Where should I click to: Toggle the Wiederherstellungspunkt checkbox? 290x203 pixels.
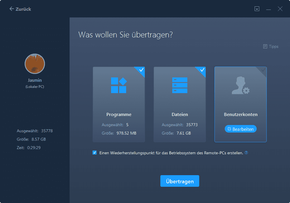[x=95, y=153]
